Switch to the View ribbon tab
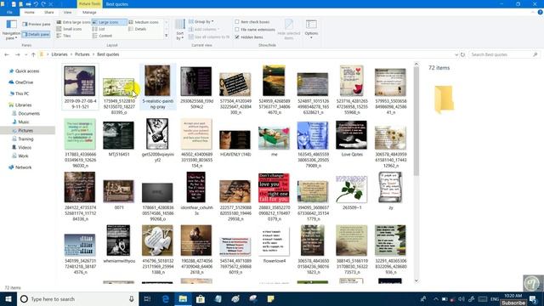544x306 pixels. point(67,12)
